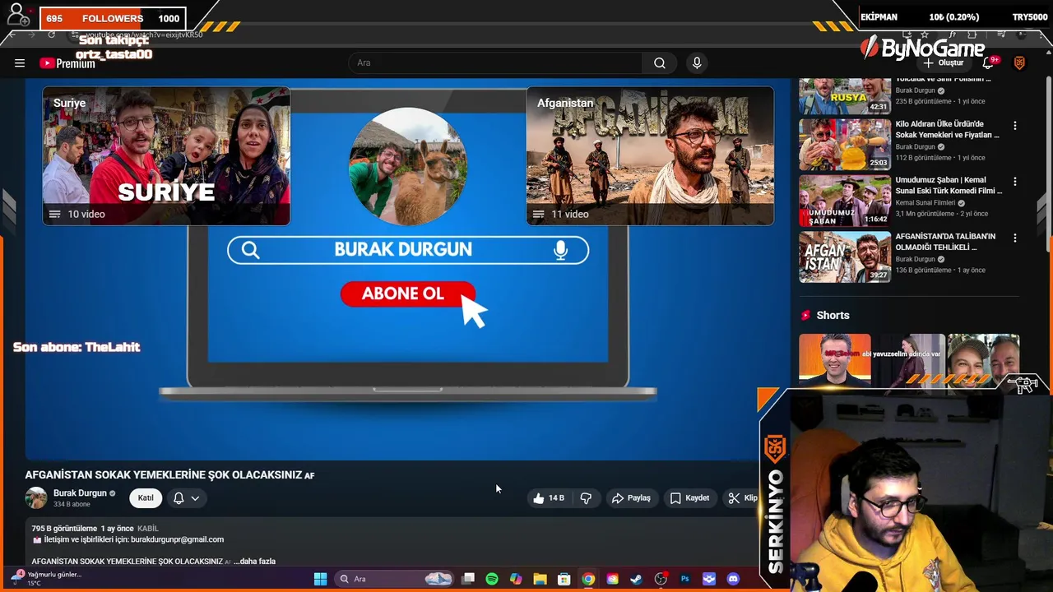Open more options for Kilo Aldıran video
Image resolution: width=1053 pixels, height=592 pixels.
click(x=1014, y=126)
